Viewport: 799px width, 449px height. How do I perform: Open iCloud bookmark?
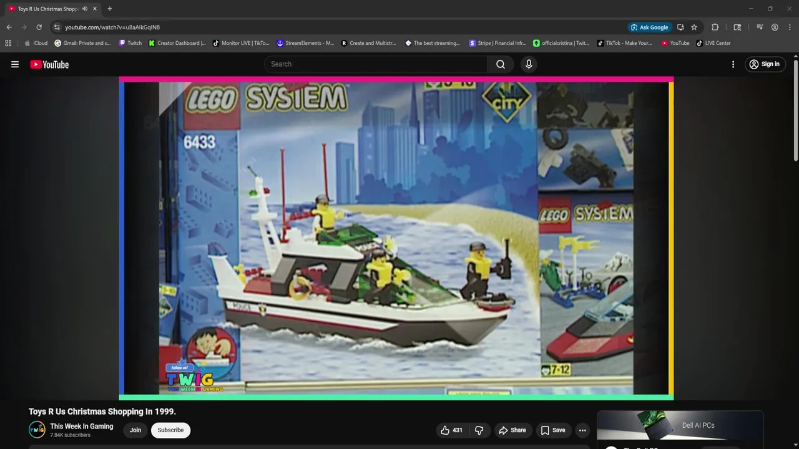tap(36, 43)
